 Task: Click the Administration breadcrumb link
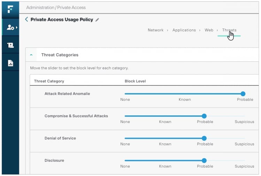pyautogui.click(x=40, y=7)
